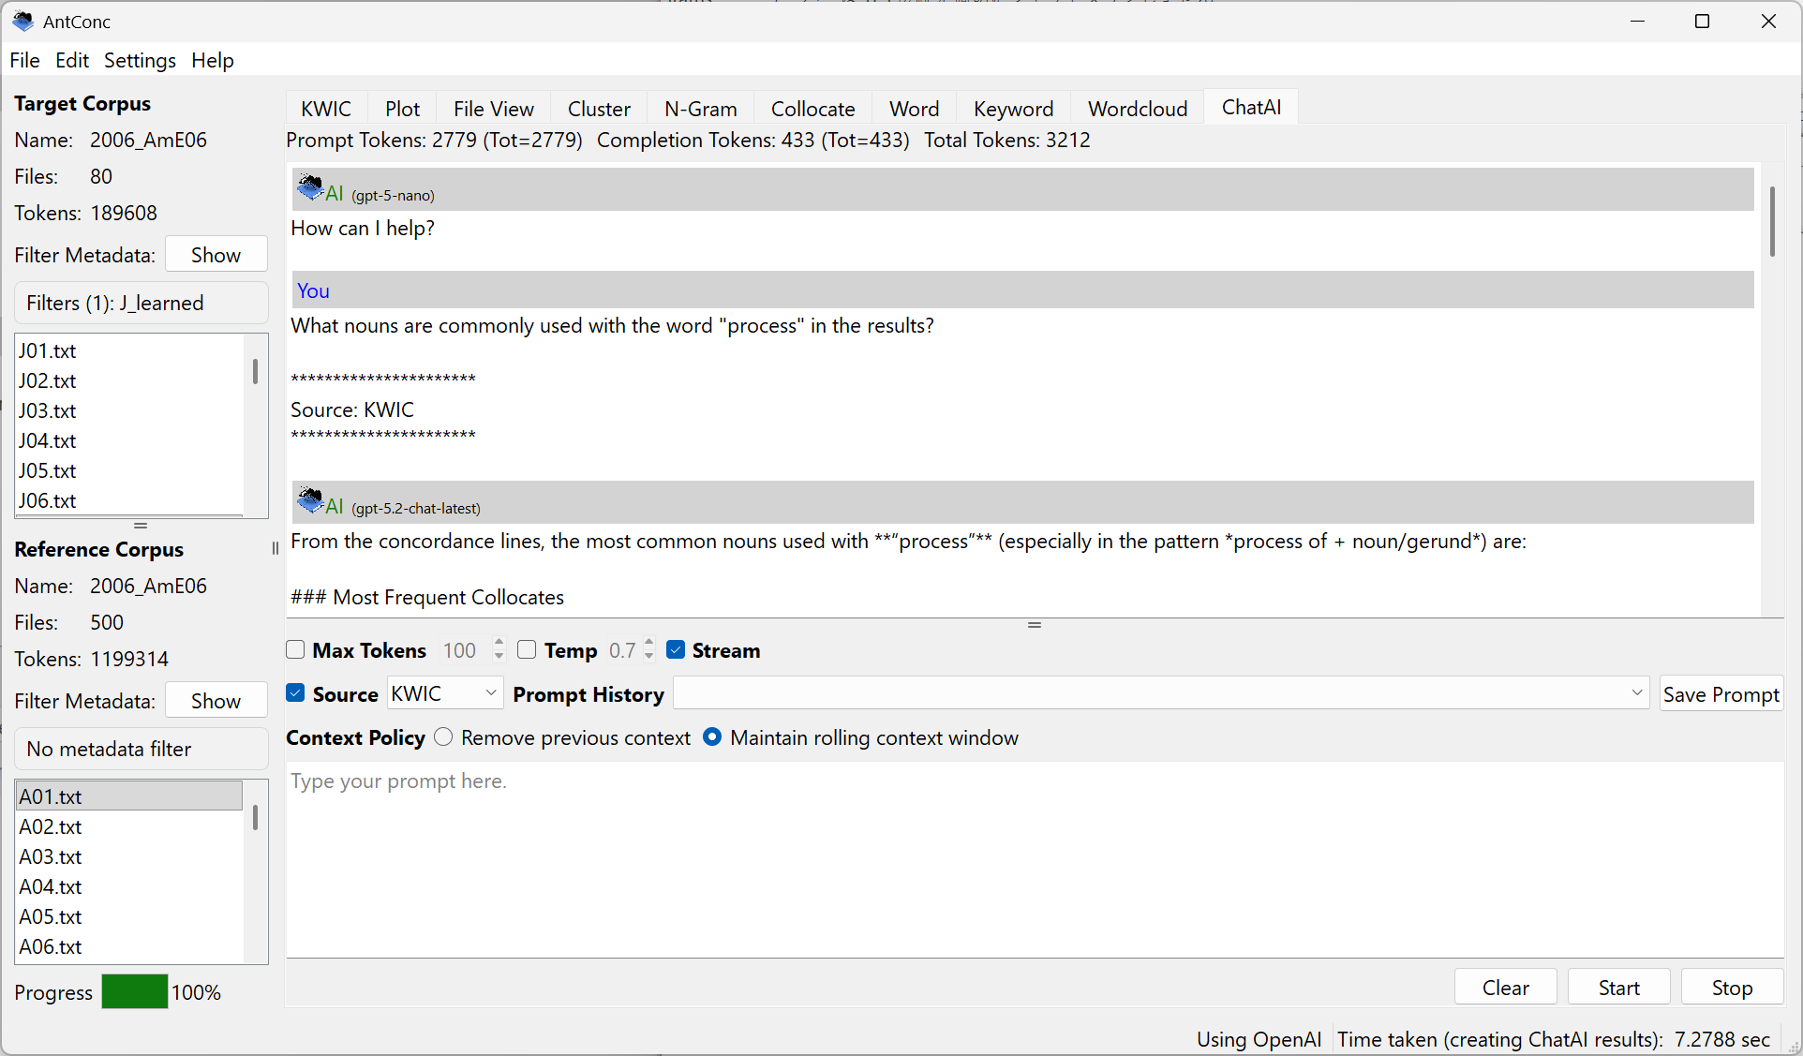1803x1056 pixels.
Task: Switch to the N-Gram tab
Action: click(x=701, y=109)
